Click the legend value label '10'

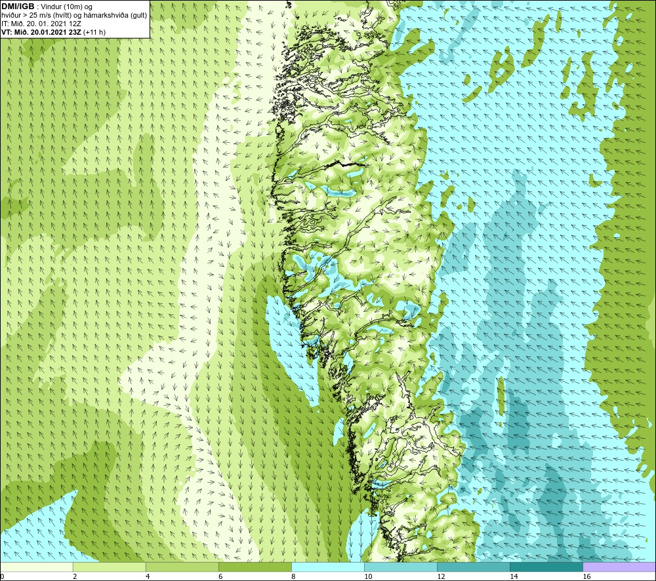coord(368,577)
